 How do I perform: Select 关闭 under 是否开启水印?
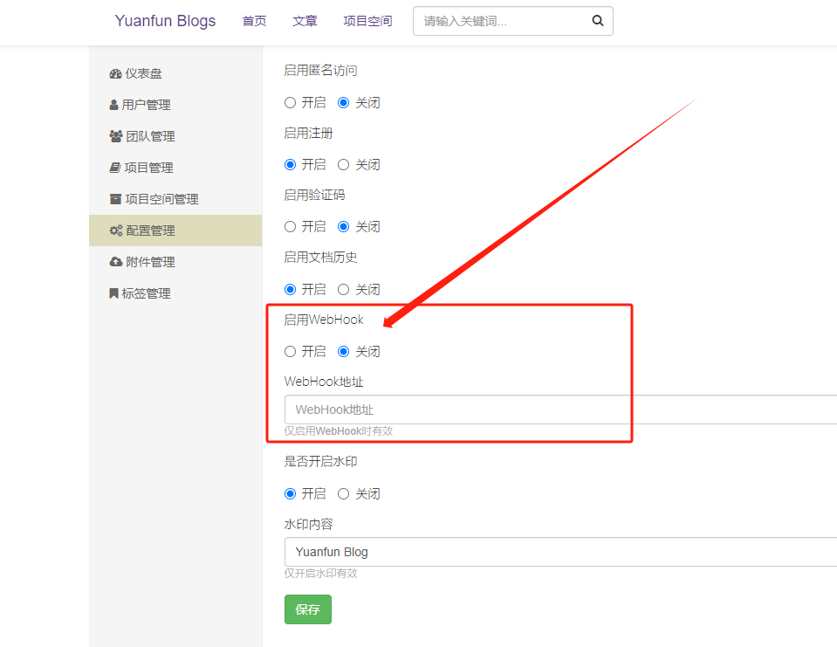[344, 494]
